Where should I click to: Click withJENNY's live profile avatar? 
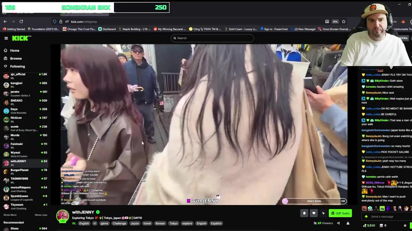click(62, 216)
